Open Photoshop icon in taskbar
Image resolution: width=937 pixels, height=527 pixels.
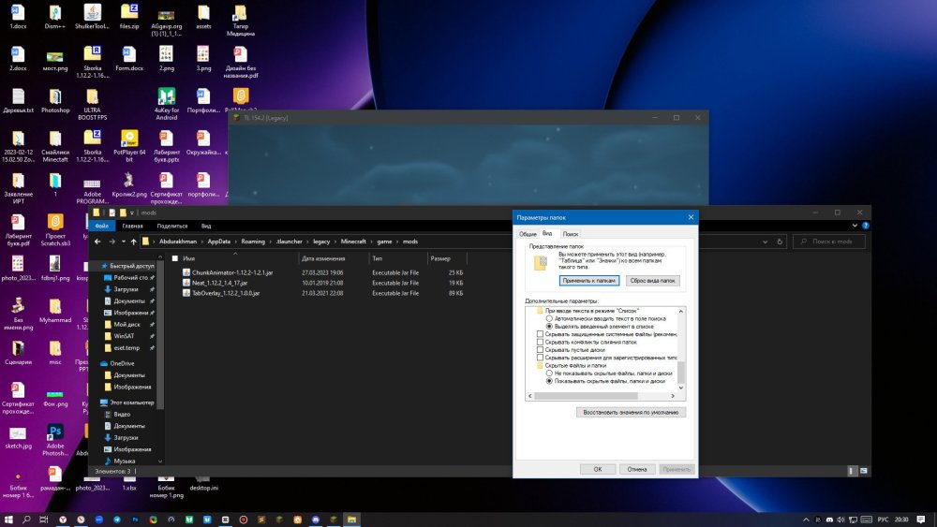(135, 520)
